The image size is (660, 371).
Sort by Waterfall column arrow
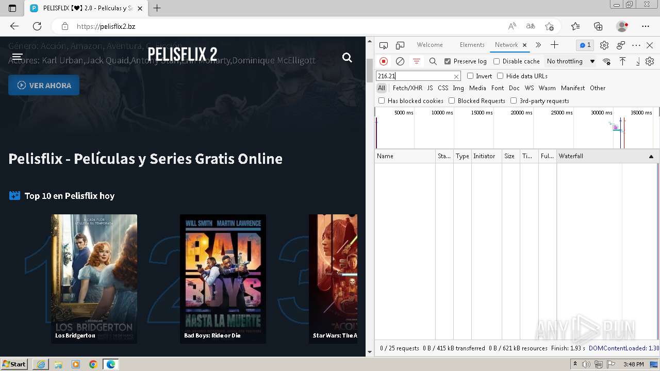651,156
